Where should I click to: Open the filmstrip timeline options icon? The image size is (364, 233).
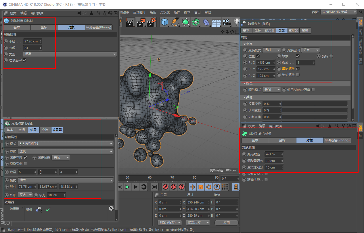(x=236, y=187)
